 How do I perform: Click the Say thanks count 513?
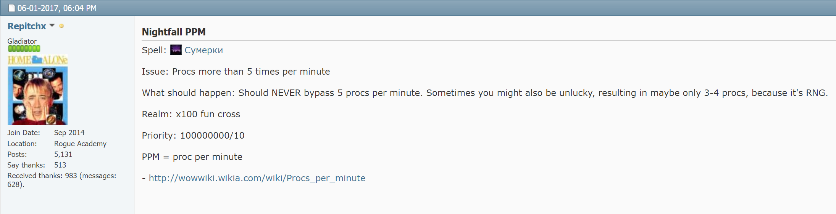click(x=60, y=165)
